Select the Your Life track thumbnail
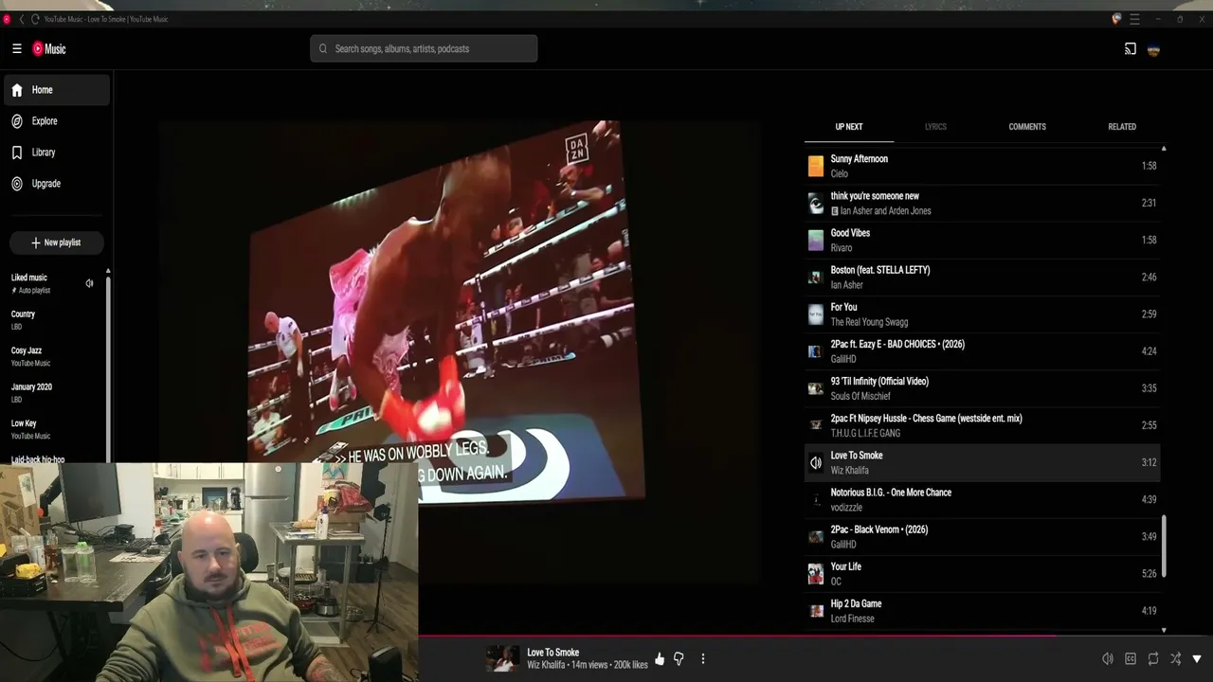 tap(815, 573)
